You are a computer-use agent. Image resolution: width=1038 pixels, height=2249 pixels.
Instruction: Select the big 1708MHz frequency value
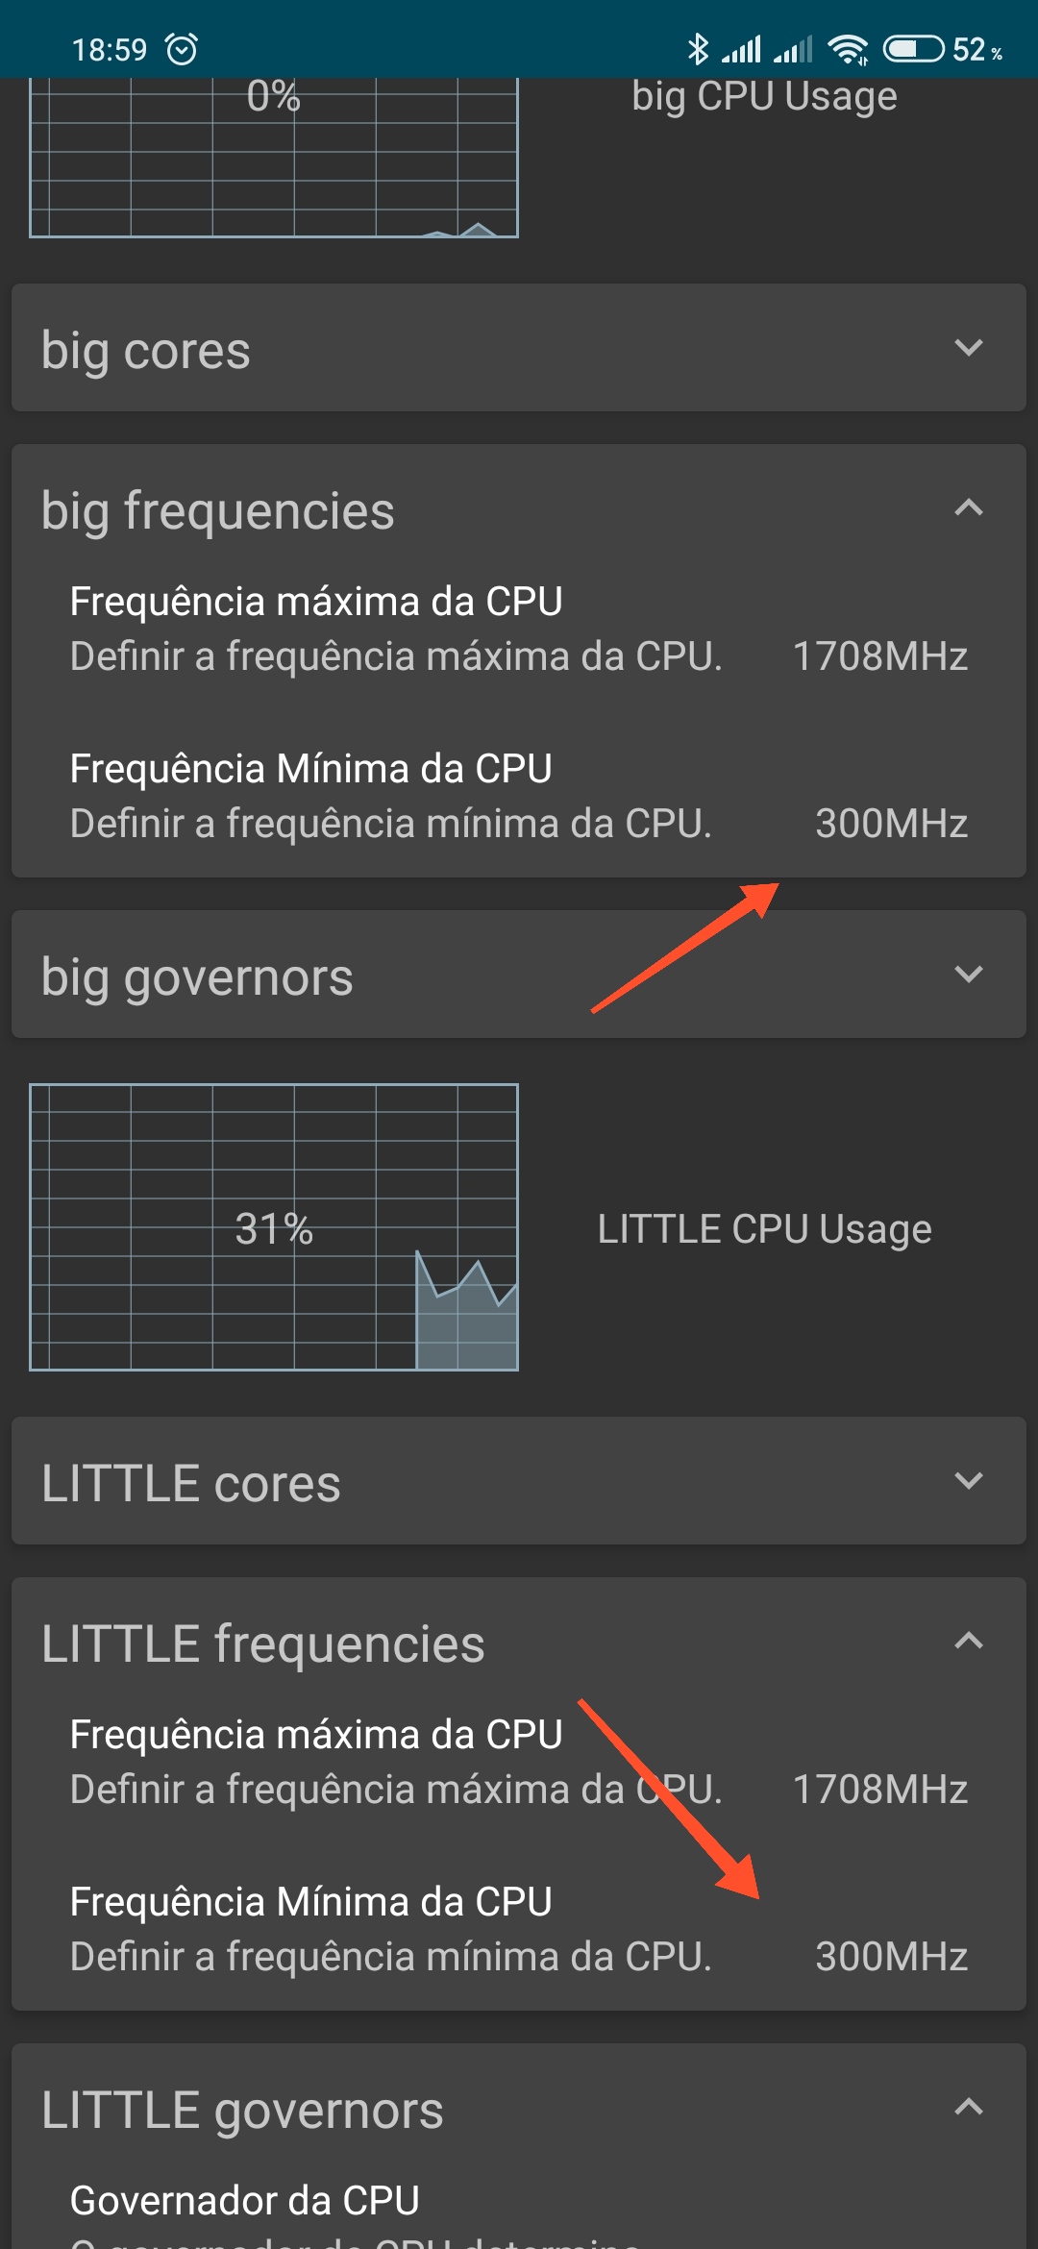(x=879, y=656)
